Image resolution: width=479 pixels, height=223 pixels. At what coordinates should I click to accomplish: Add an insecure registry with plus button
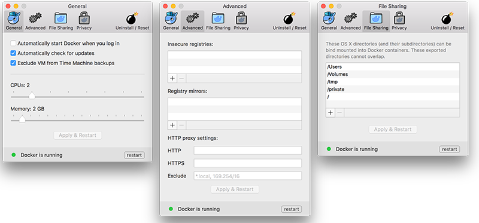coord(172,78)
